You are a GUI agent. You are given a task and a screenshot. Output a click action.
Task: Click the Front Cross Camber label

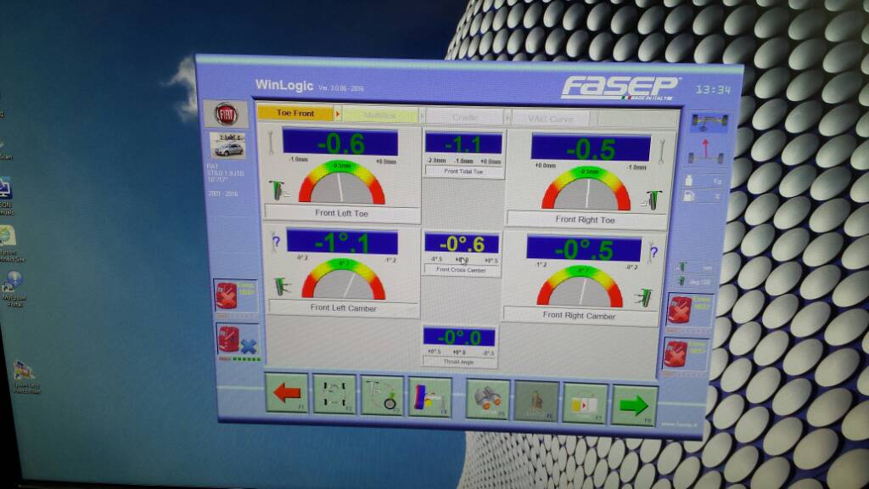click(x=461, y=270)
